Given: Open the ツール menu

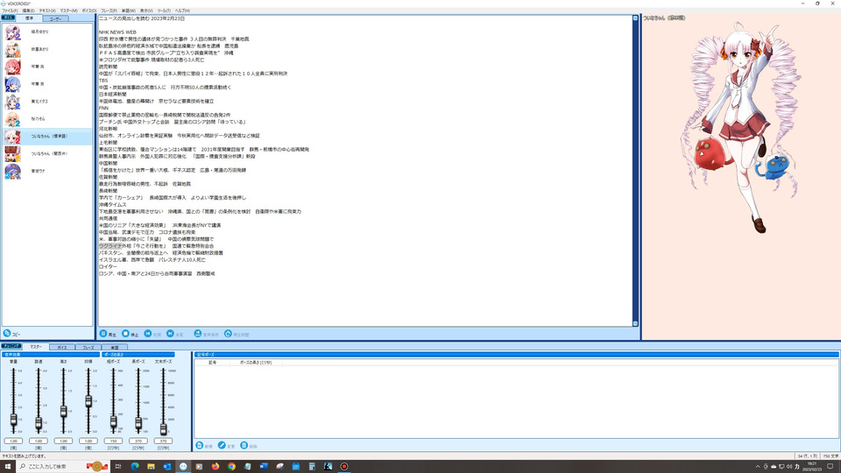Looking at the screenshot, I should point(164,11).
